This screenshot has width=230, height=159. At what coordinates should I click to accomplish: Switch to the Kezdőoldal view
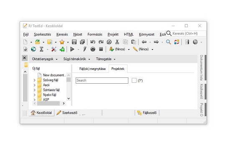point(41,113)
